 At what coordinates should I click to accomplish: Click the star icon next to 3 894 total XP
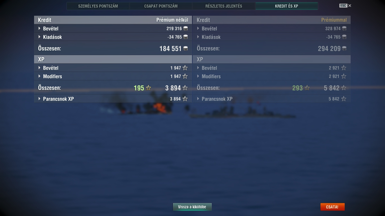(x=185, y=88)
